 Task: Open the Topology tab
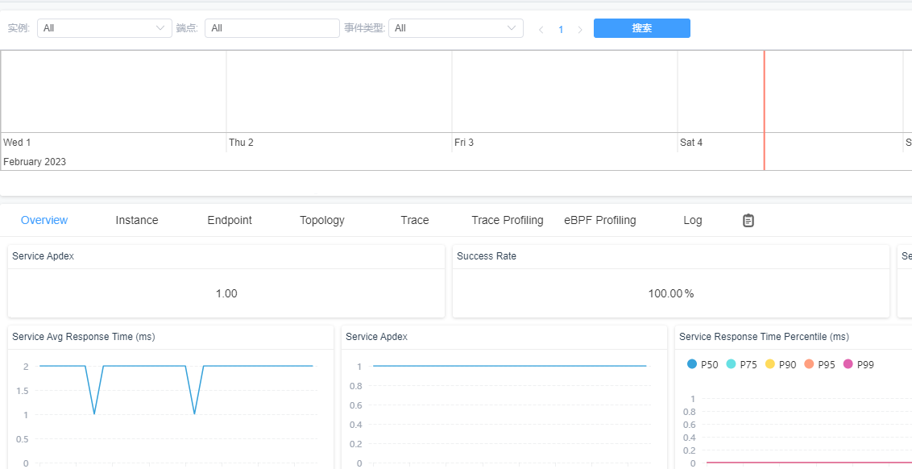322,220
